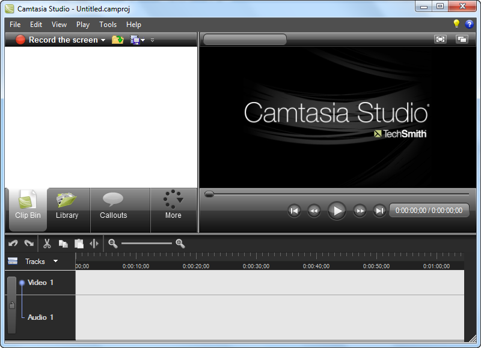
Task: Click the 0:00:10;00 mark on ruler
Action: (136, 266)
